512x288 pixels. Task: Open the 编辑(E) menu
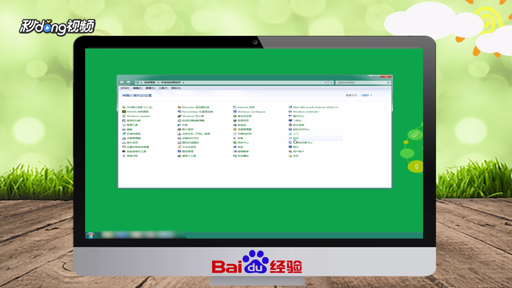pyautogui.click(x=138, y=88)
